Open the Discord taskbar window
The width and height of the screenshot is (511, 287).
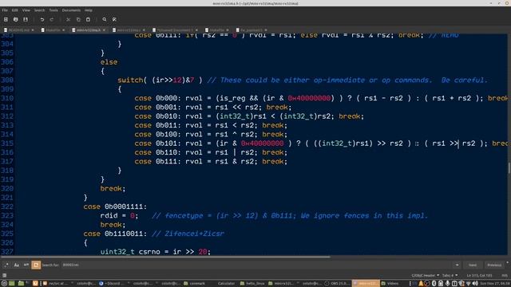[112, 284]
